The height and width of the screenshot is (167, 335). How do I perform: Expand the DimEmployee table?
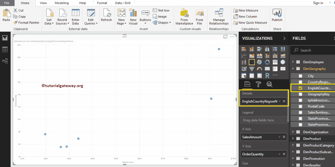pyautogui.click(x=293, y=62)
